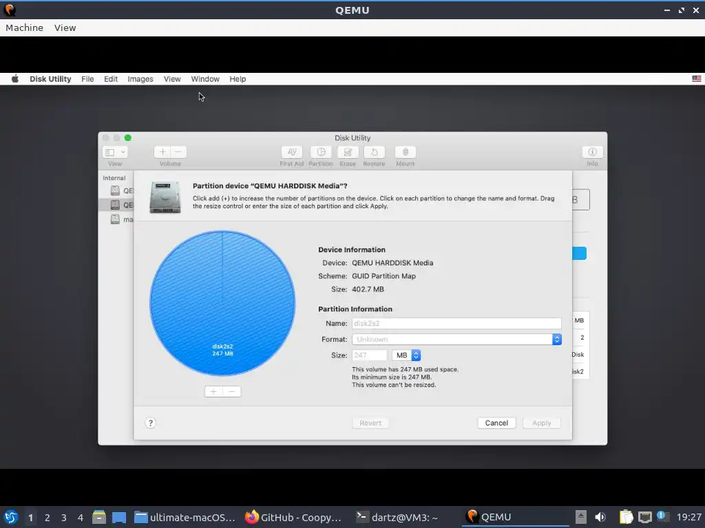The image size is (705, 528).
Task: Switch to GitHub Firefox window in taskbar
Action: pos(293,517)
